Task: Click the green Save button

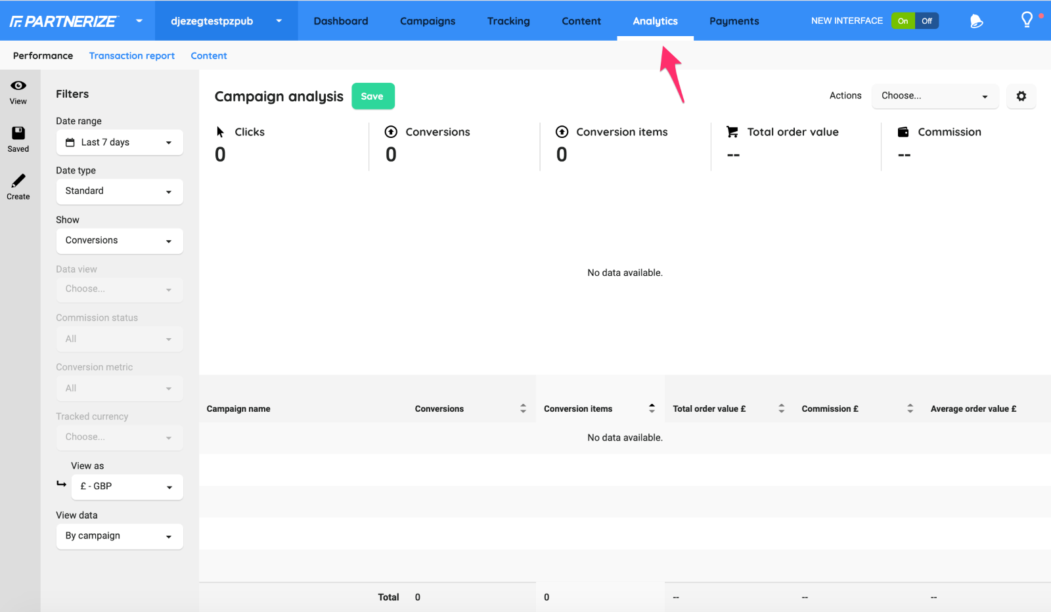Action: tap(372, 97)
